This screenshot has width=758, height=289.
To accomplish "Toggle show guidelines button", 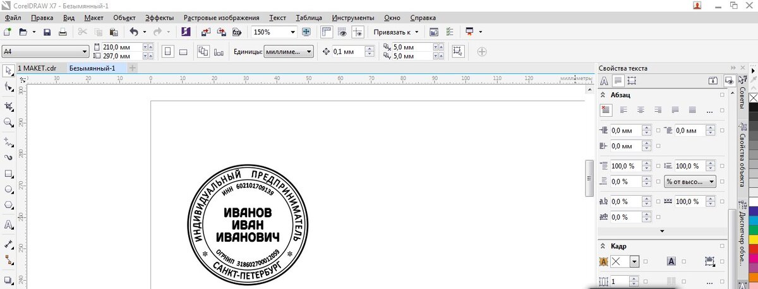I will pos(358,32).
